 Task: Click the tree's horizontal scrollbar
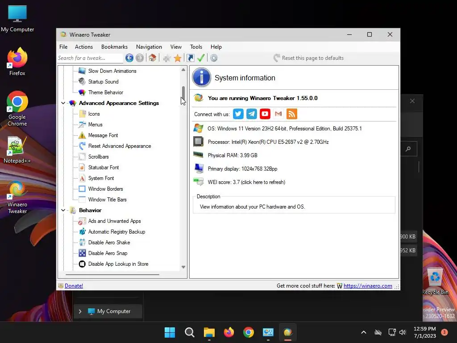pos(112,275)
